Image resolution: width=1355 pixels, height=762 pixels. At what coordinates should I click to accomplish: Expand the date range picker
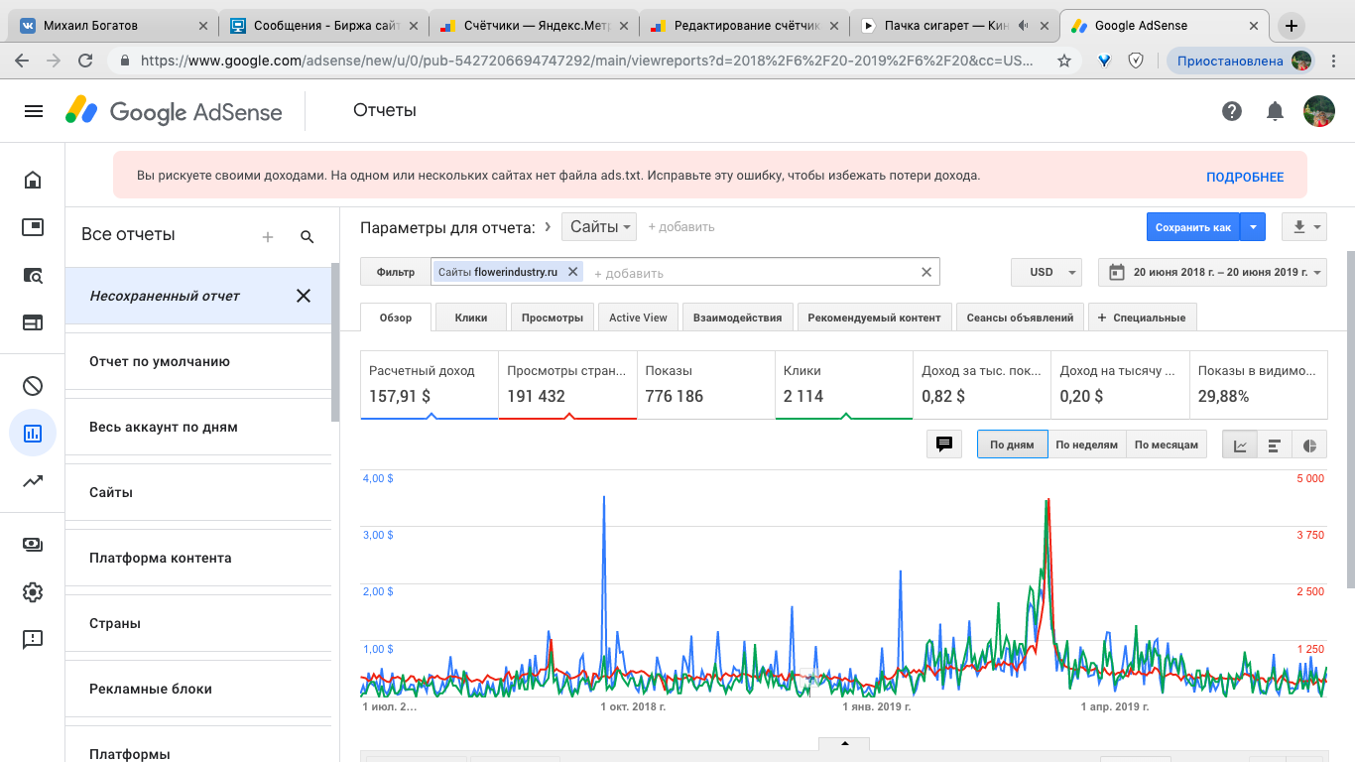click(x=1212, y=272)
